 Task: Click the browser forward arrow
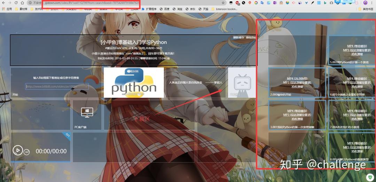(x=10, y=3)
